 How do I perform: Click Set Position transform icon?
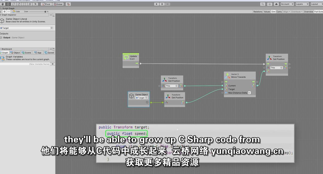pyautogui.click(x=269, y=58)
